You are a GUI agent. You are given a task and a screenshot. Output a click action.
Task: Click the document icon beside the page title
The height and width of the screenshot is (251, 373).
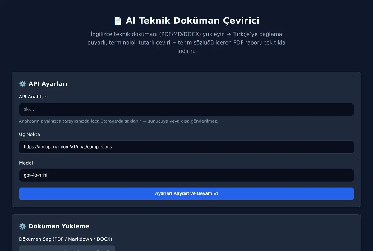118,21
